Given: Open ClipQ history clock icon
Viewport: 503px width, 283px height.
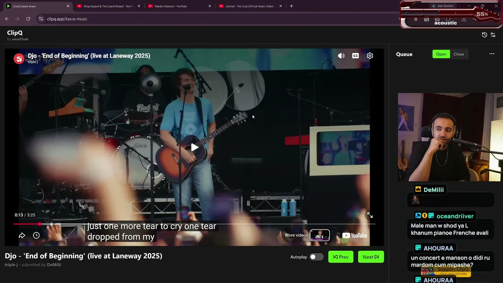Looking at the screenshot, I should tap(485, 35).
